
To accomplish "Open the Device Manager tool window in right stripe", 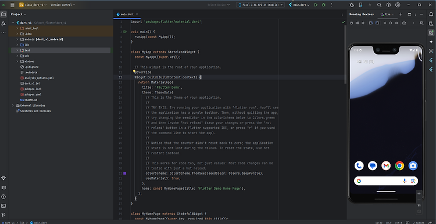I will (431, 23).
